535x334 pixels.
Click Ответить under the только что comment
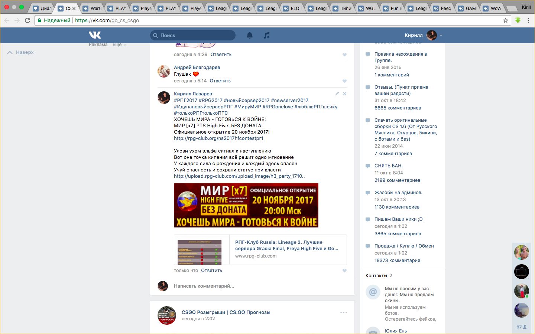211,271
